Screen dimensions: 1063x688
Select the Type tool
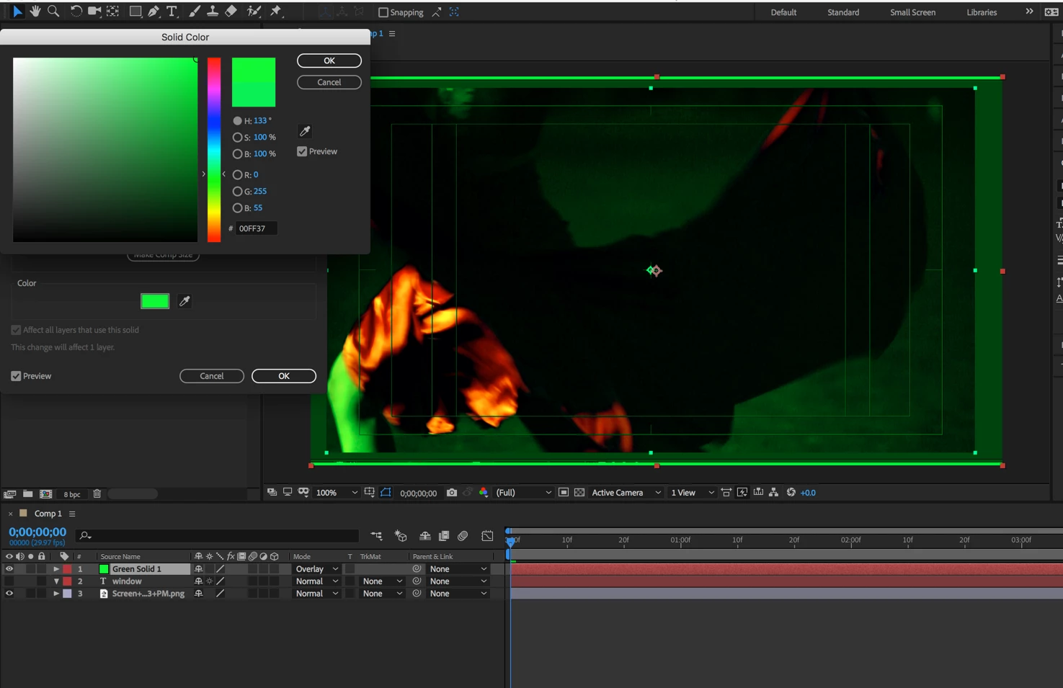172,12
